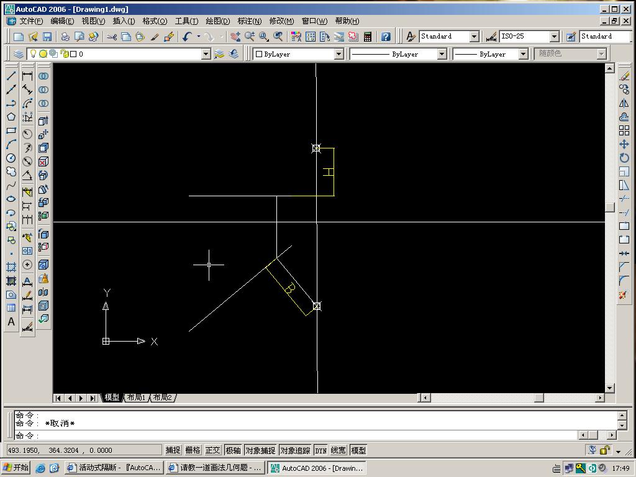636x477 pixels.
Task: Select the Rectangle draw tool
Action: point(11,130)
